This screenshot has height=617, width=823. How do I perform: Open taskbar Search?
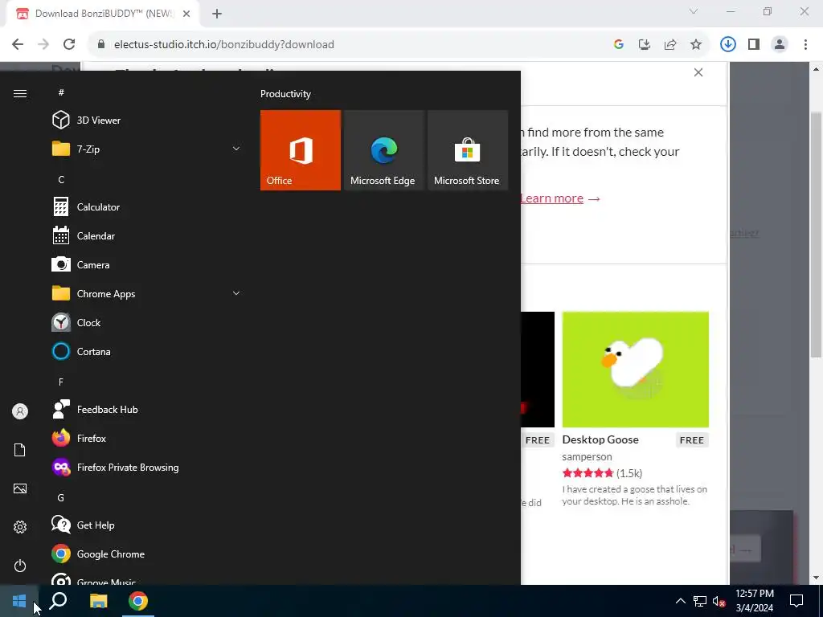[x=58, y=601]
